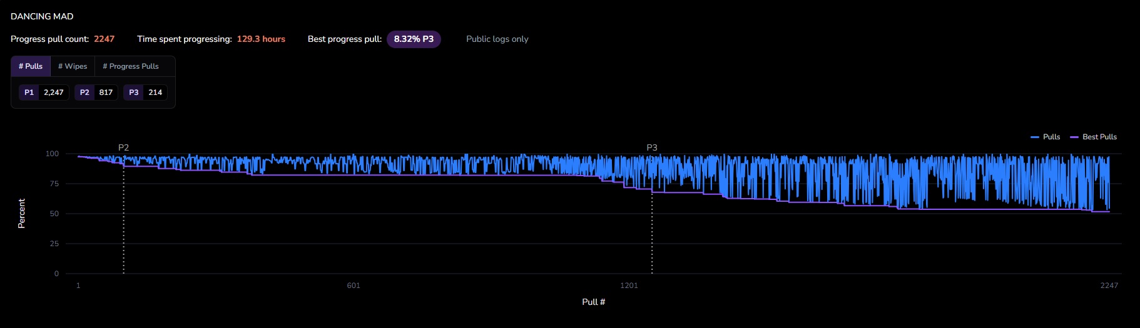Click the P1 2,247 pull count badge
The width and height of the screenshot is (1140, 328).
[x=44, y=92]
